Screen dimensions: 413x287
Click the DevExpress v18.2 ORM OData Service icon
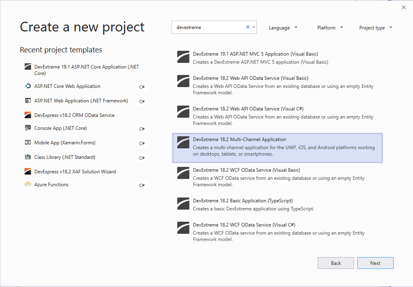(28, 115)
